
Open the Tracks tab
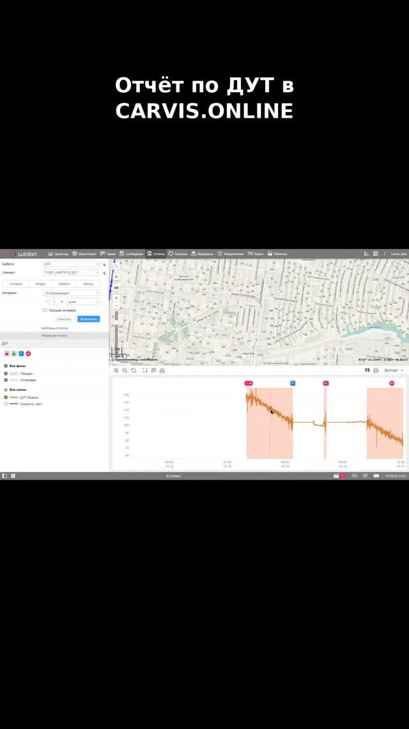[x=108, y=254]
